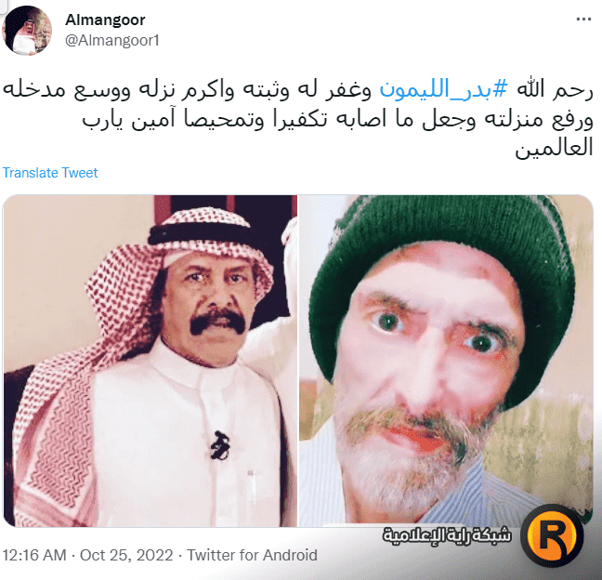Open the Almangoor profile avatar
Image resolution: width=602 pixels, height=580 pixels.
pyautogui.click(x=27, y=31)
